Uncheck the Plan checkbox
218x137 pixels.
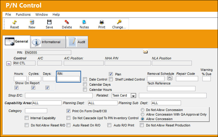click(x=111, y=74)
